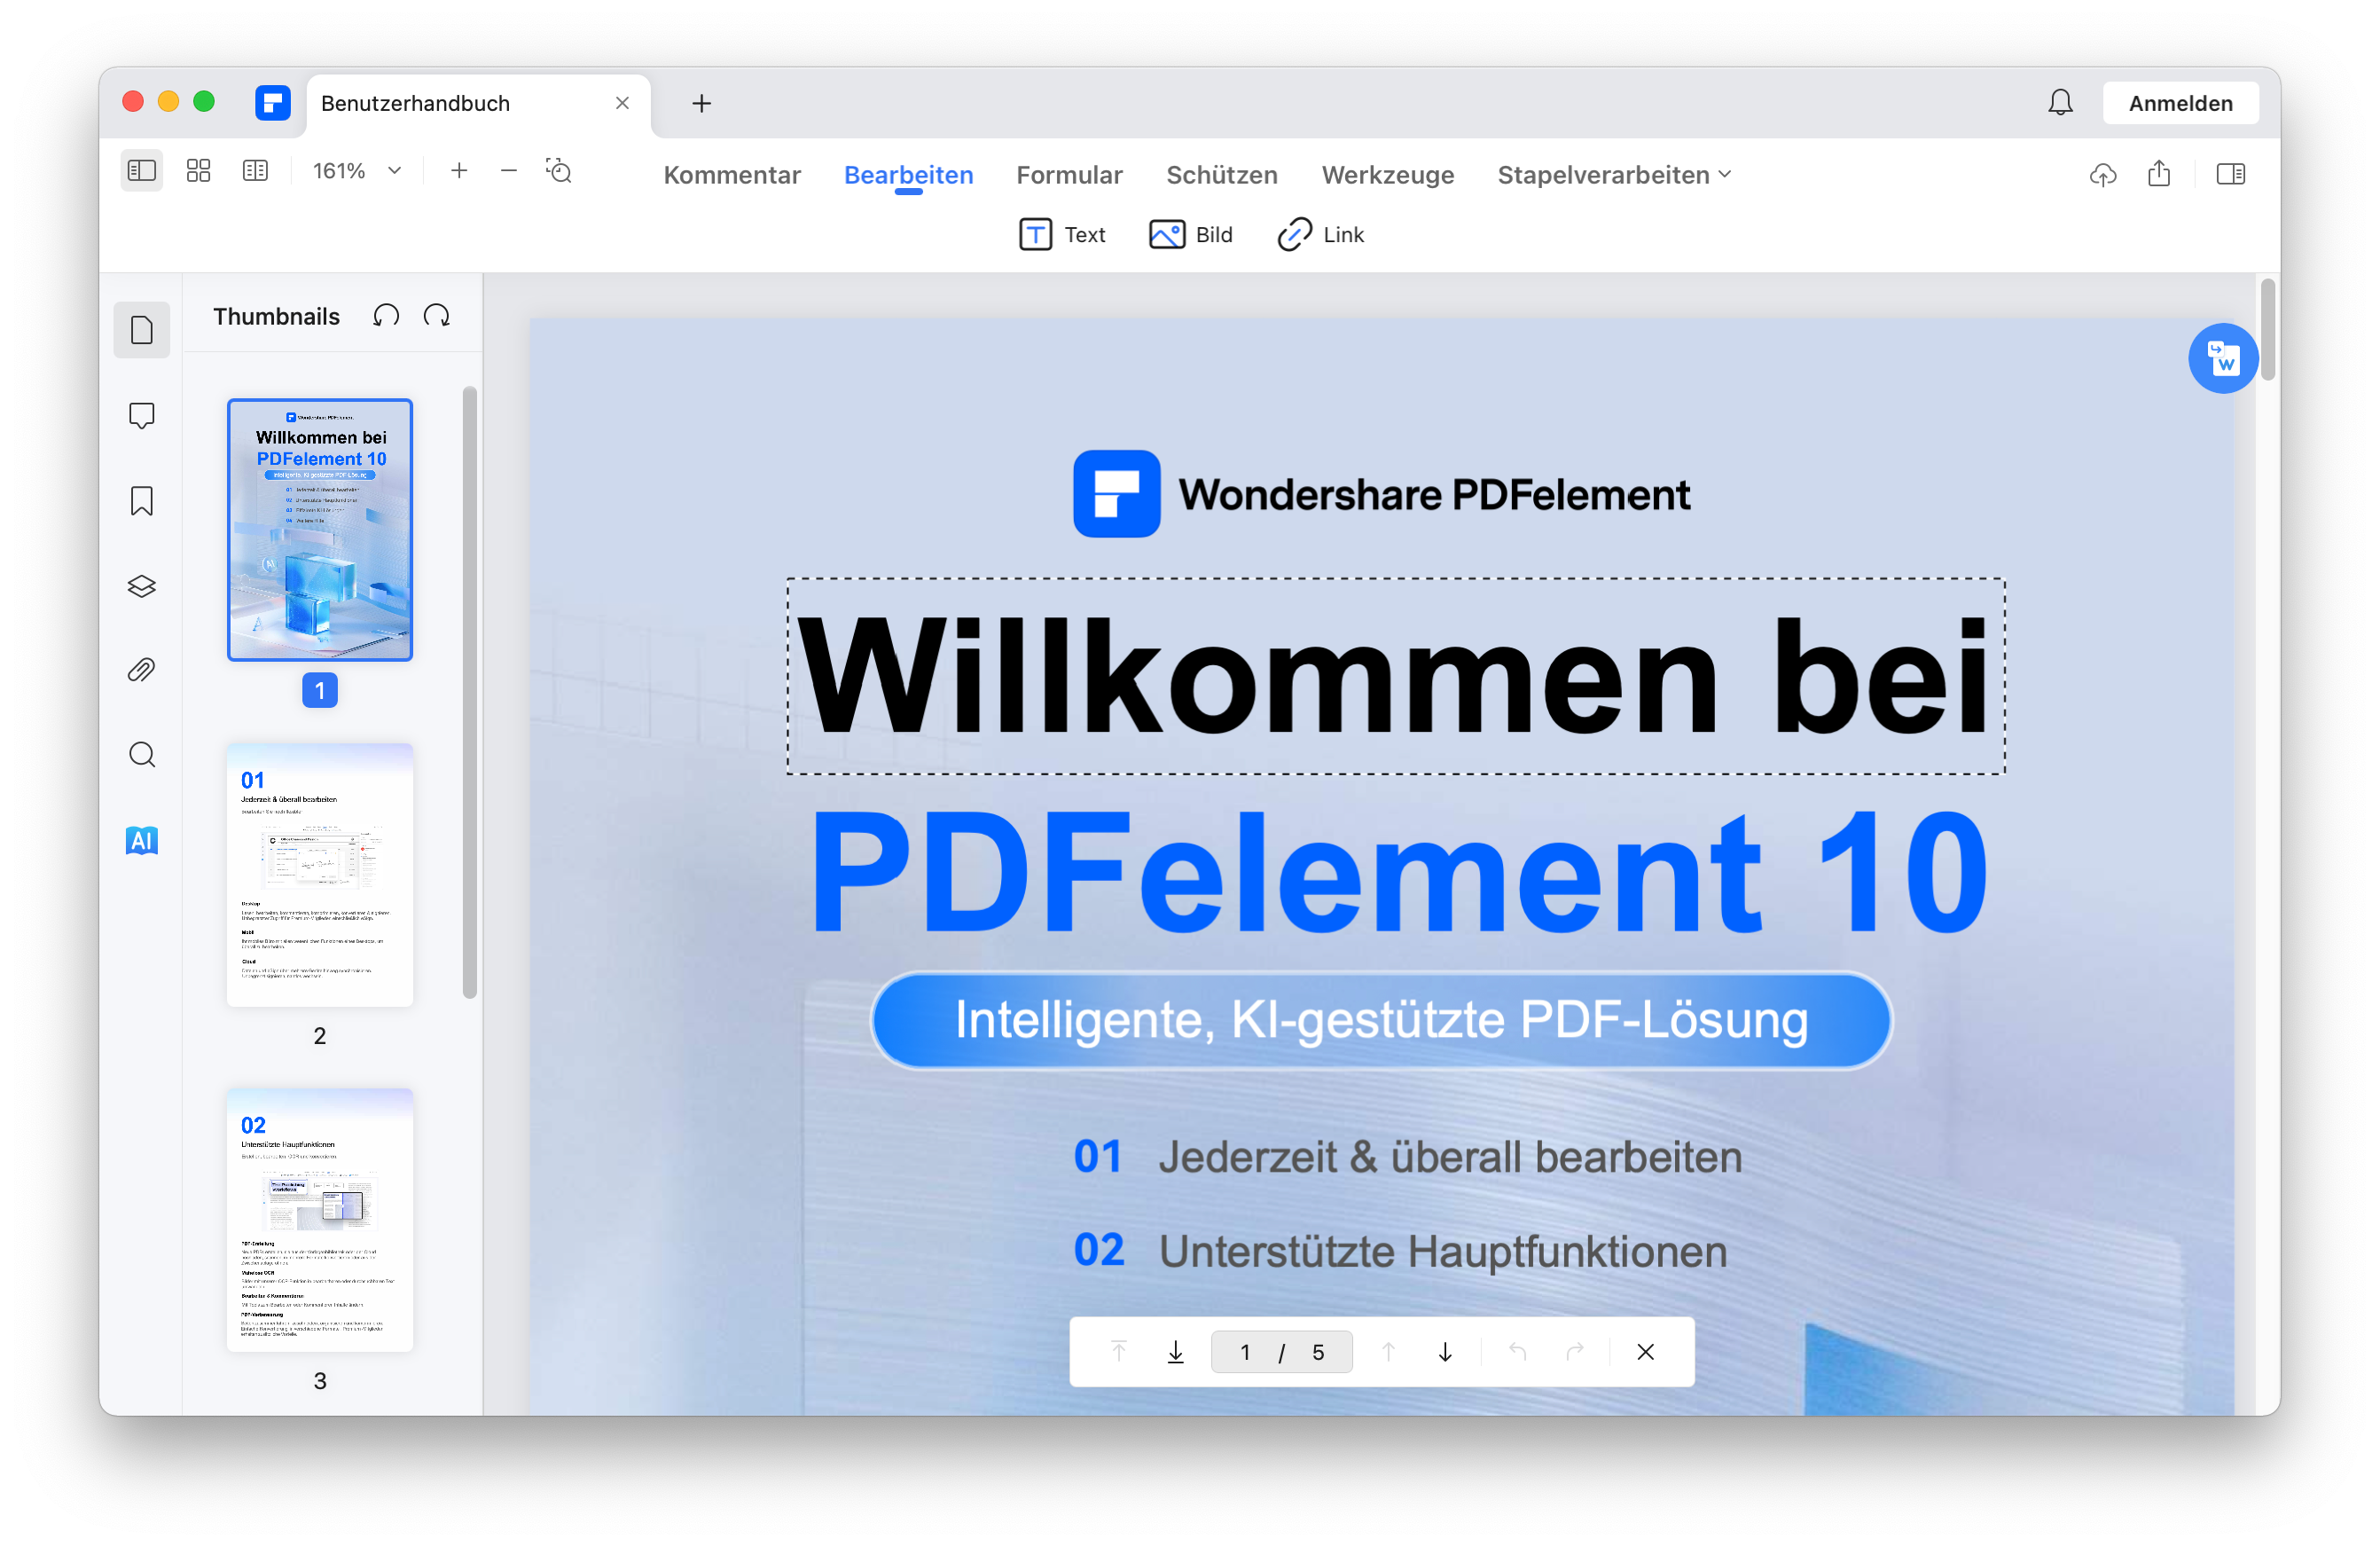Expand the zoom level percentage control
The image size is (2380, 1547).
pyautogui.click(x=394, y=174)
